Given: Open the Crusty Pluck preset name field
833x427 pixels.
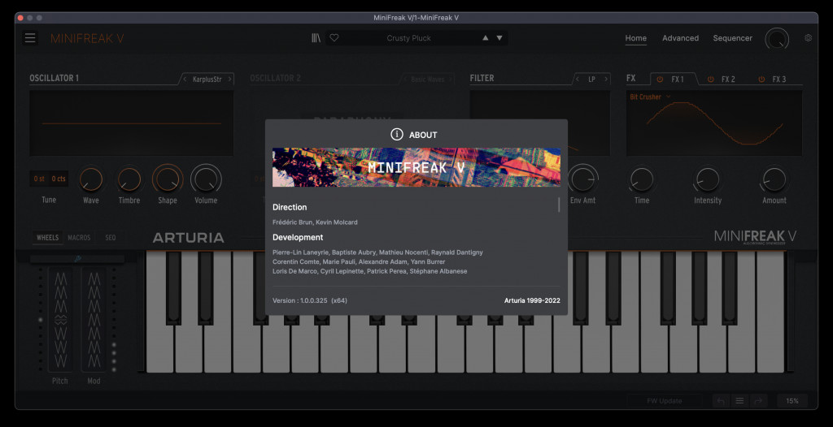Looking at the screenshot, I should [x=408, y=38].
